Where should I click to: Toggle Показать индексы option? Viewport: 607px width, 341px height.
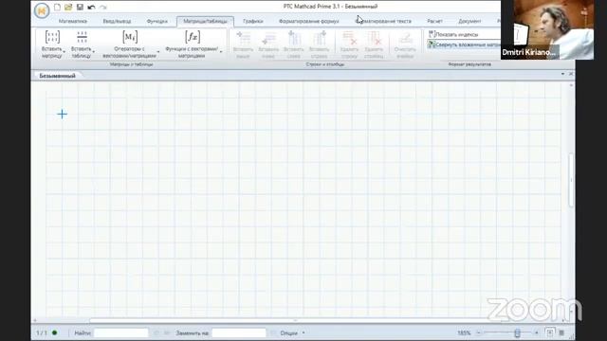(453, 34)
